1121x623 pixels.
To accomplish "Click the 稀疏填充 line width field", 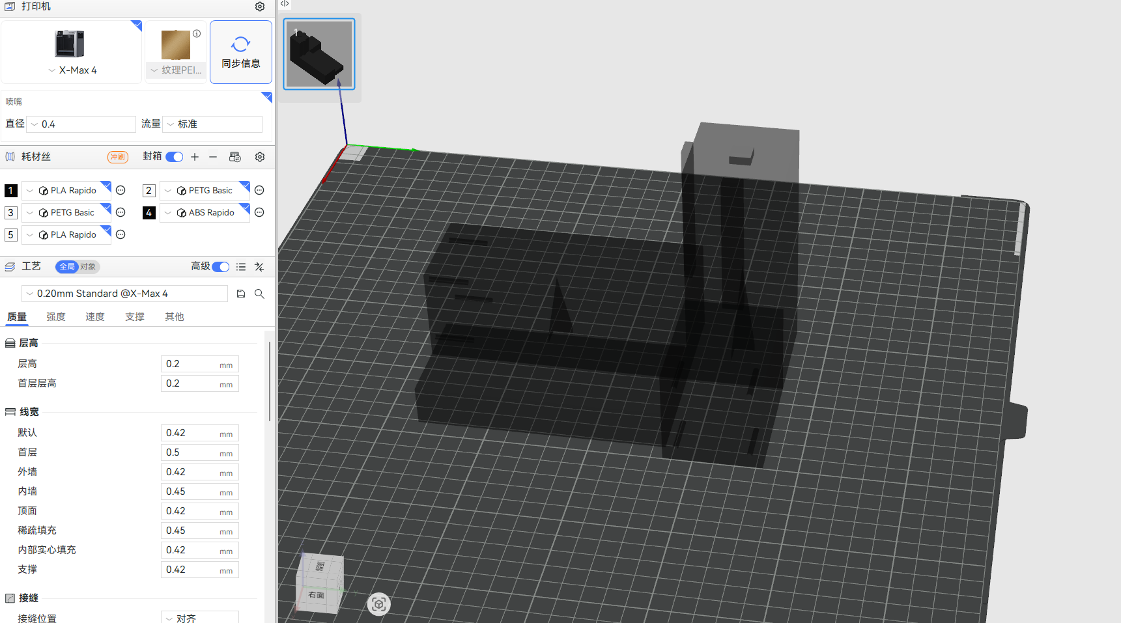I will [x=200, y=531].
